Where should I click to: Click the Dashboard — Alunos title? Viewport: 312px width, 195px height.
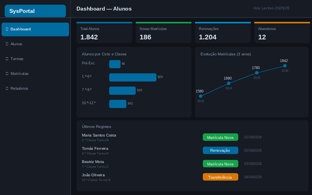tap(104, 9)
